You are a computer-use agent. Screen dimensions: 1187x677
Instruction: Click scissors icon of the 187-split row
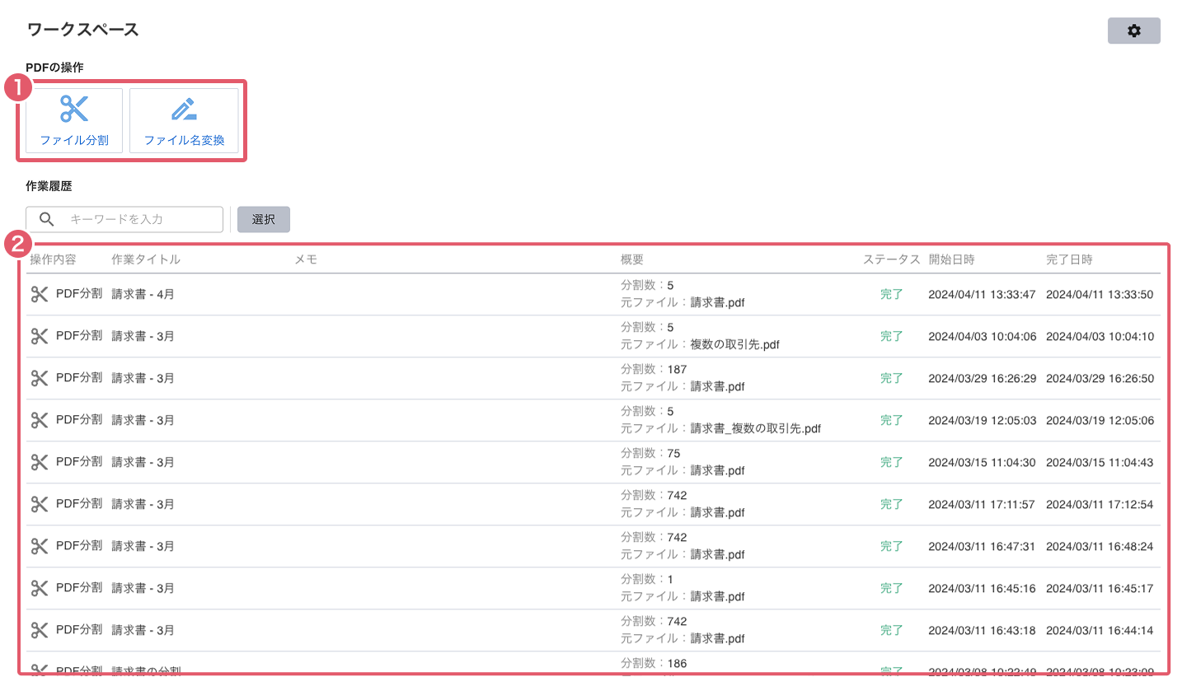(40, 378)
